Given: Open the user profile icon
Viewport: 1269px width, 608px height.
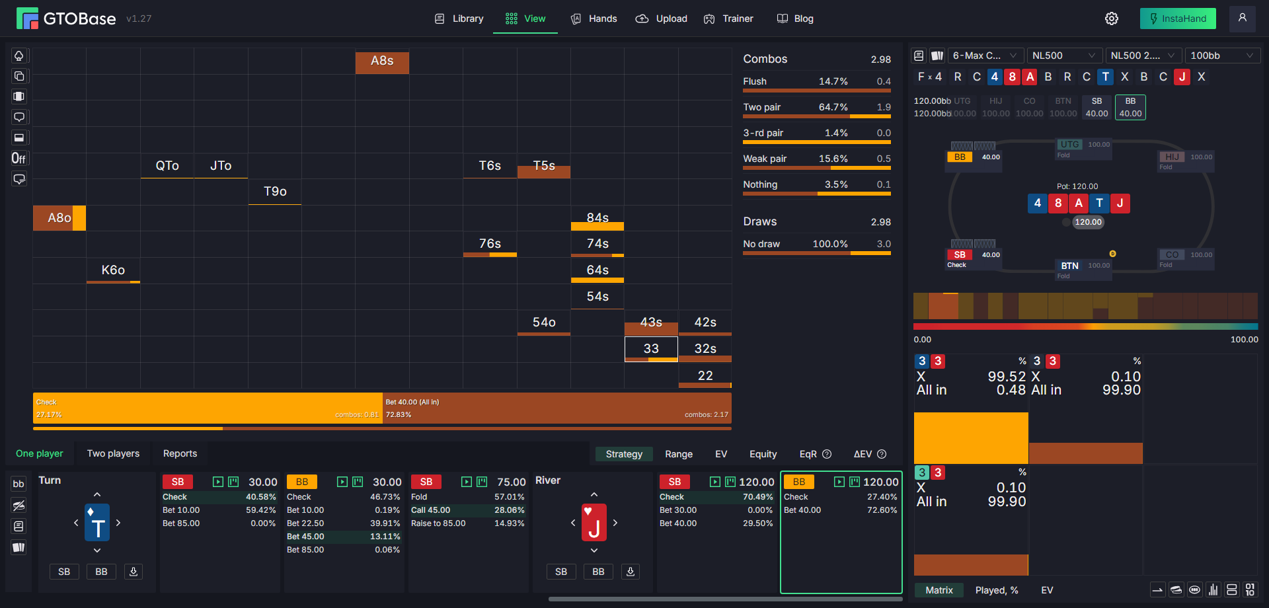Looking at the screenshot, I should (1243, 19).
